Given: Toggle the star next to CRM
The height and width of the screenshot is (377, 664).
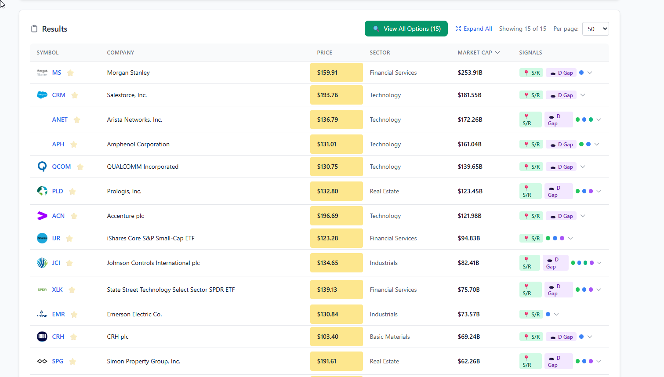Looking at the screenshot, I should (75, 95).
